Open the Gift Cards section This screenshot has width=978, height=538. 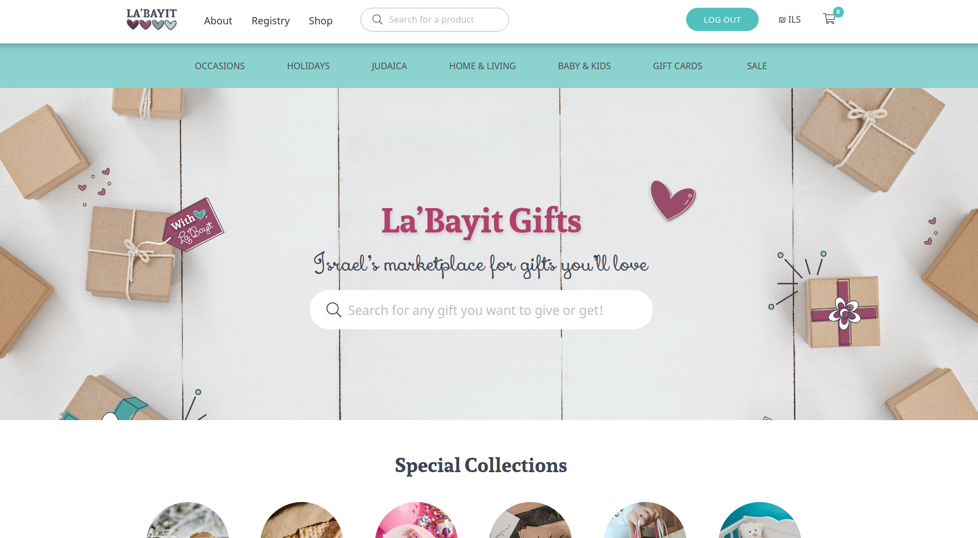(x=677, y=66)
